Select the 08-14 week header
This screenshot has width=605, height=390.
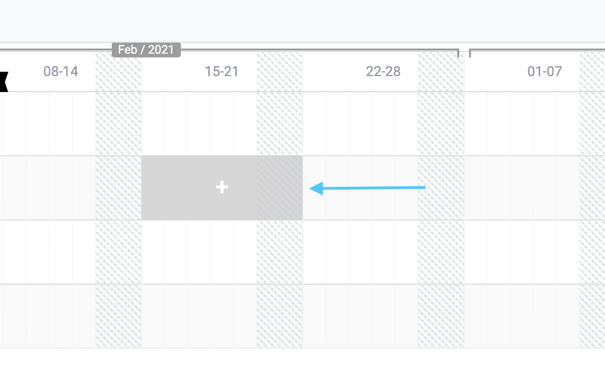coord(61,71)
